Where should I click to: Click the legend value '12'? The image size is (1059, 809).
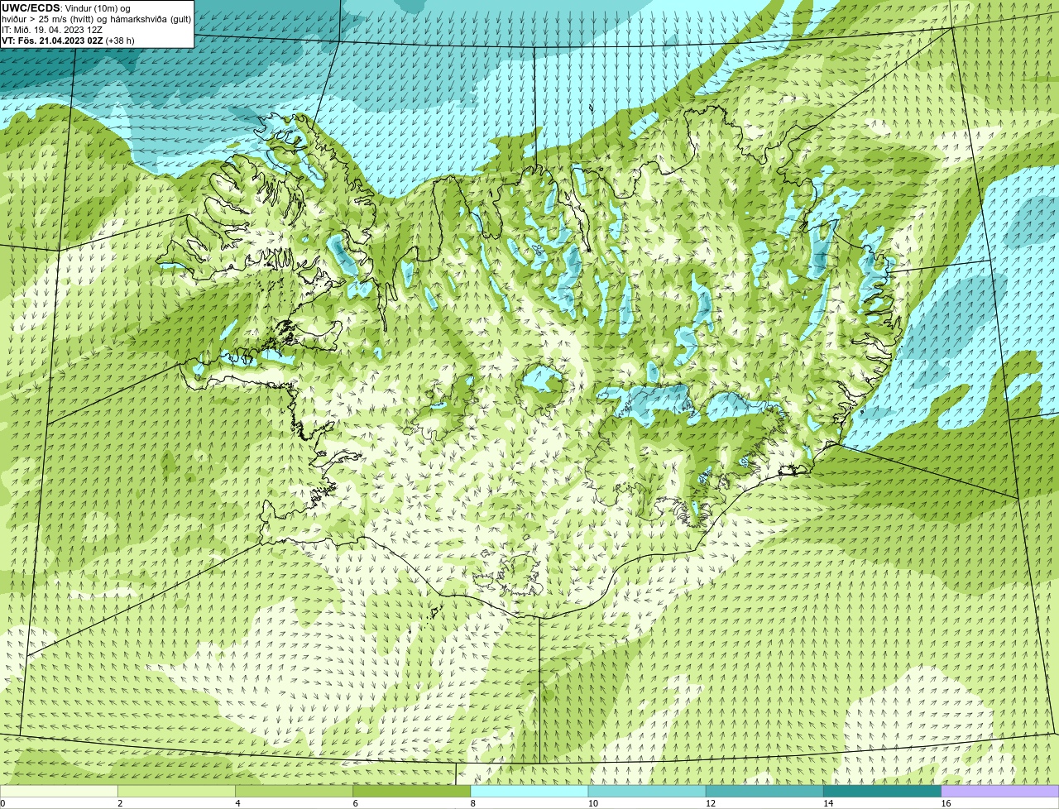[711, 803]
